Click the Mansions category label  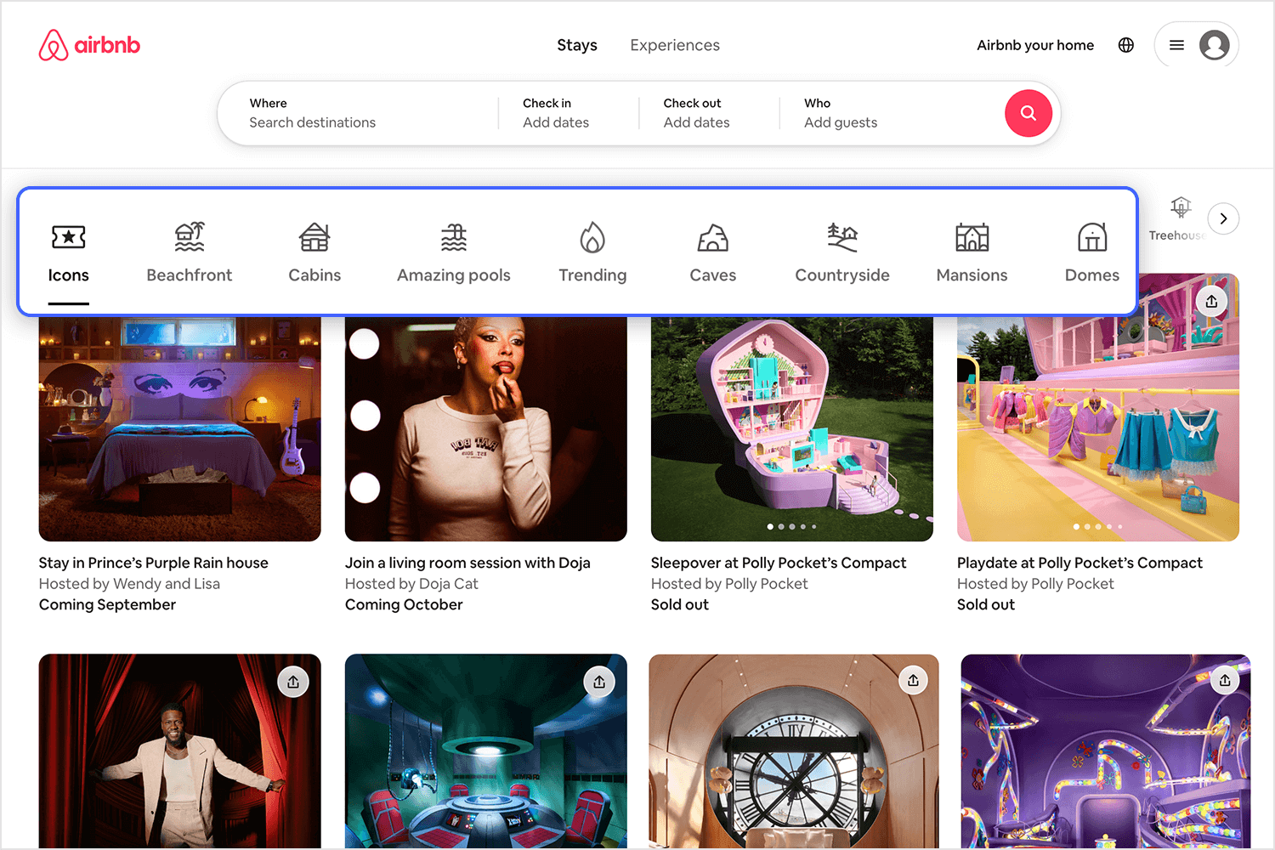(972, 275)
